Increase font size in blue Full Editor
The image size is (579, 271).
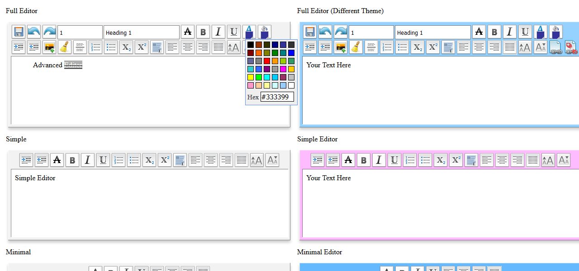click(525, 47)
